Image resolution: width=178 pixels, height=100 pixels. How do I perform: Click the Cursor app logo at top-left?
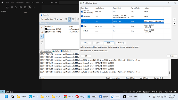(x=2, y=2)
